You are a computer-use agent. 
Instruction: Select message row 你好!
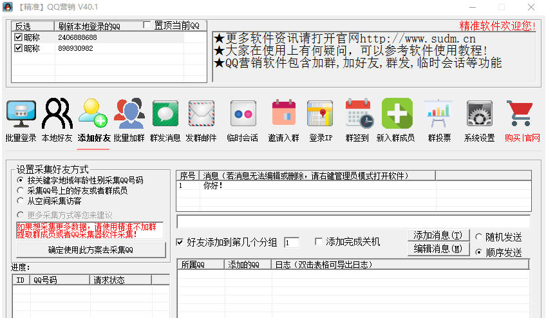coord(353,185)
